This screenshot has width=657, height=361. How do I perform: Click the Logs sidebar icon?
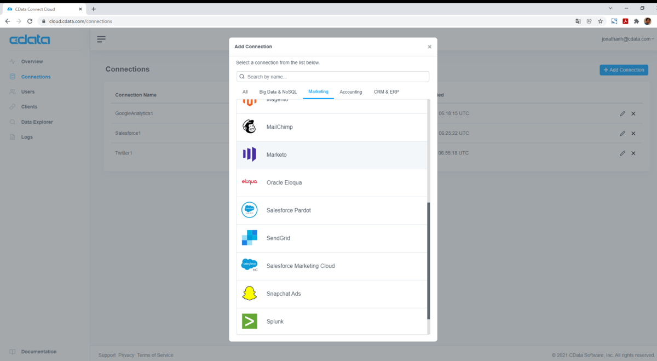(x=13, y=137)
